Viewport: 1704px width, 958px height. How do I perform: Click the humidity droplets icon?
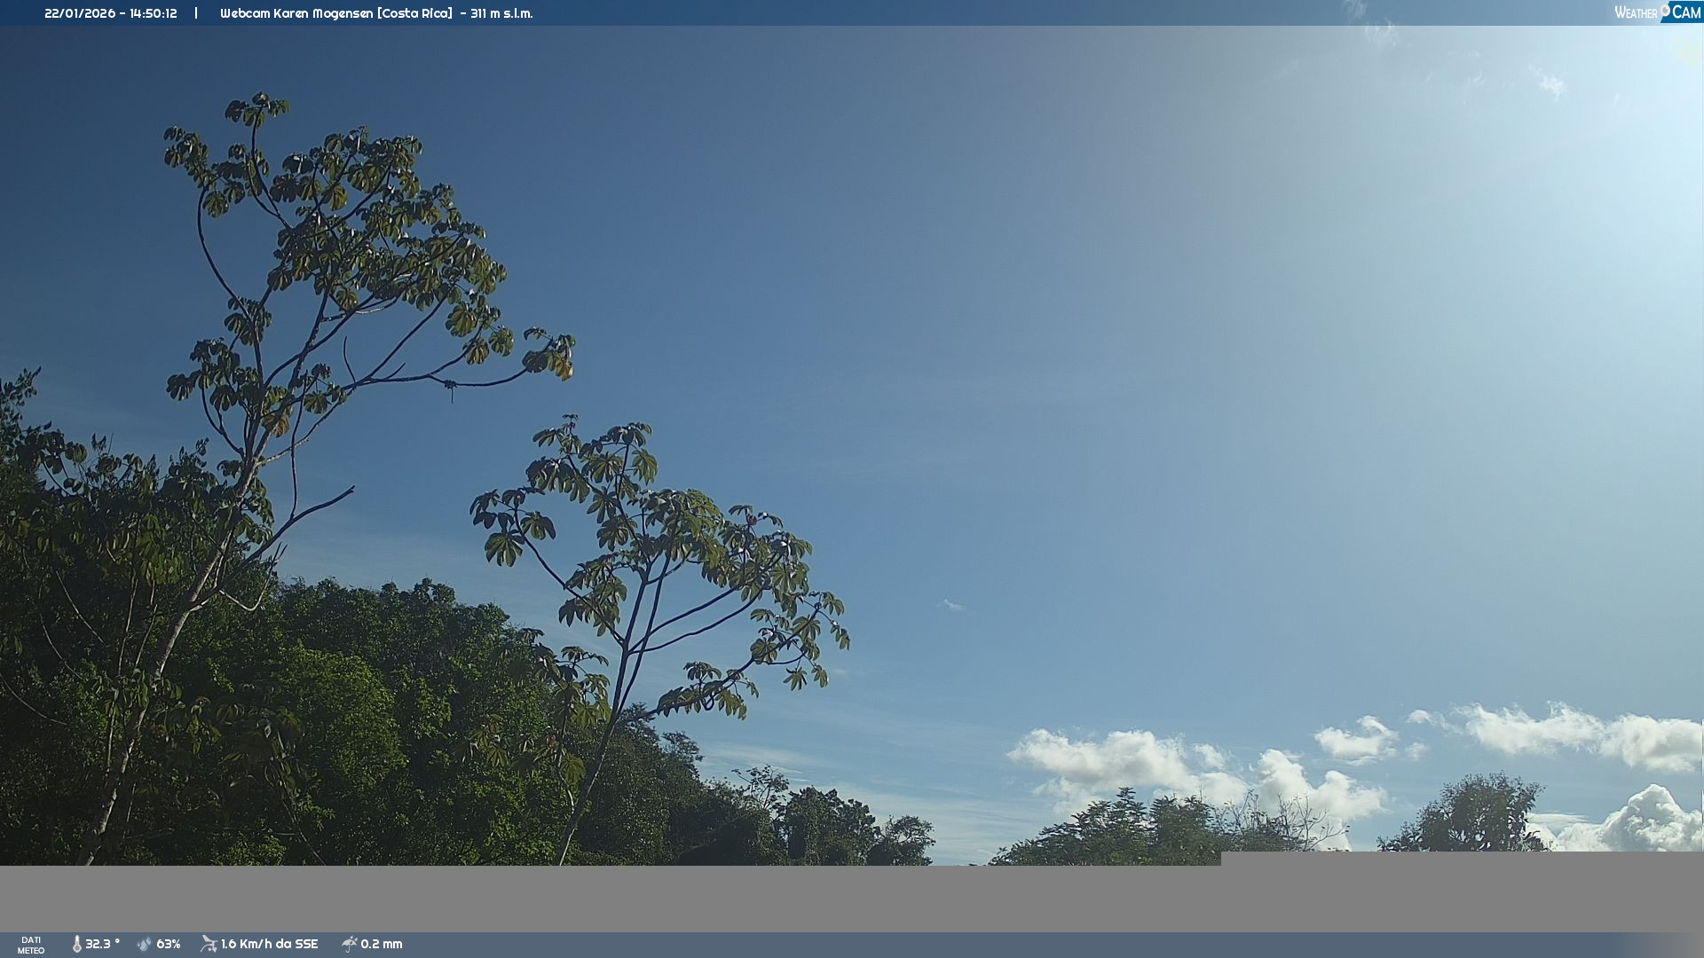coord(145,944)
